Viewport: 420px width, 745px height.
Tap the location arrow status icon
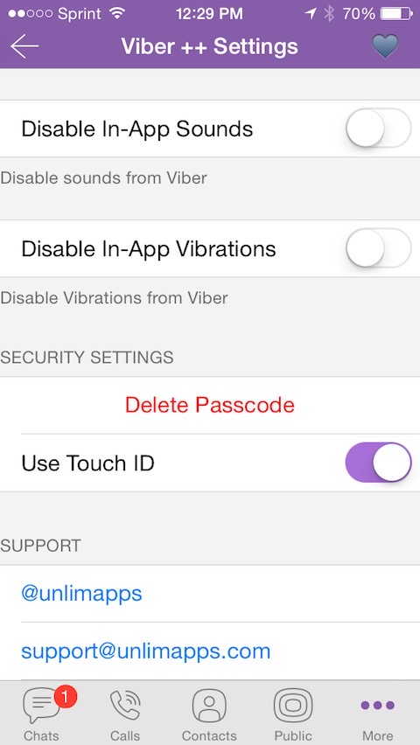point(311,14)
